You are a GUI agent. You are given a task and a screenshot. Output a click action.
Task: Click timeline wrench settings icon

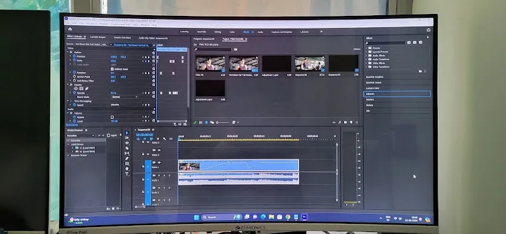(x=164, y=139)
